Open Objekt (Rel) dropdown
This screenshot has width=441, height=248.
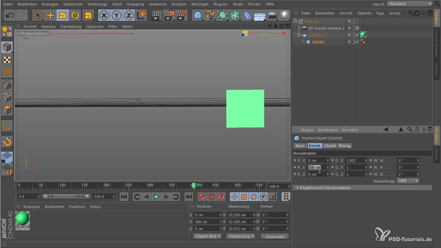tap(208, 236)
